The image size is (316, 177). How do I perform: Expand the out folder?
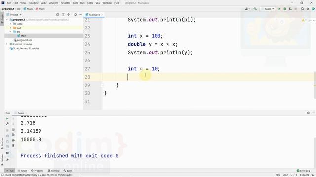11,28
